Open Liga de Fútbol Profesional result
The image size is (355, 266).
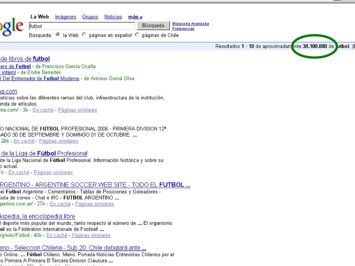coord(44,153)
